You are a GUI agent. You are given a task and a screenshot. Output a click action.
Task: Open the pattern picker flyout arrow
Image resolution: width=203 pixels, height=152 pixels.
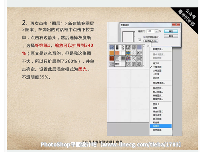(x=148, y=46)
